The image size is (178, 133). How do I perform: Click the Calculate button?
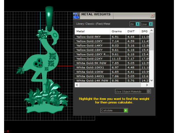[x=114, y=110]
